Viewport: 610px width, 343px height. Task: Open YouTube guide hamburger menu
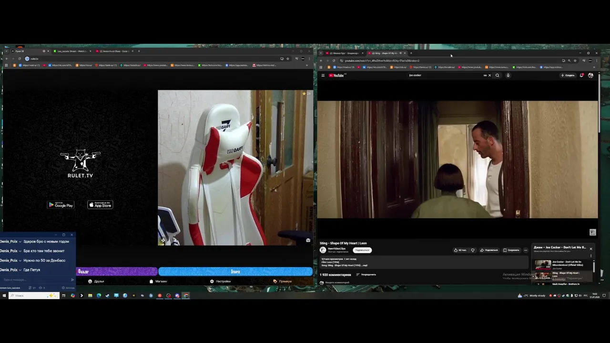(323, 75)
